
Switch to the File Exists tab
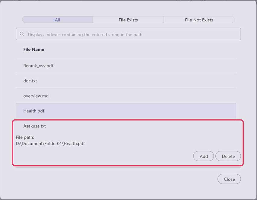click(x=128, y=20)
